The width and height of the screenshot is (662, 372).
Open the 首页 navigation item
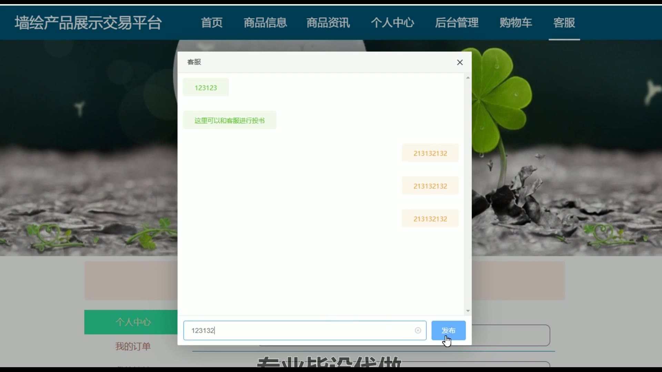(212, 23)
